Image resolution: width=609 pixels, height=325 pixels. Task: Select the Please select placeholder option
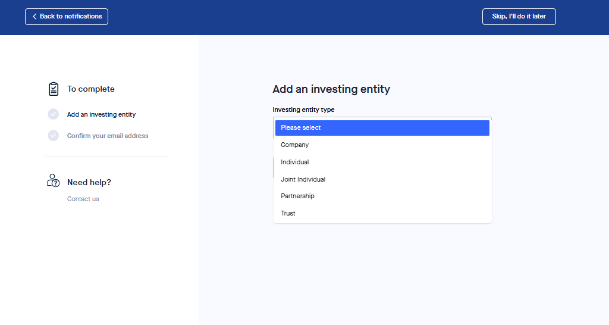pos(382,128)
